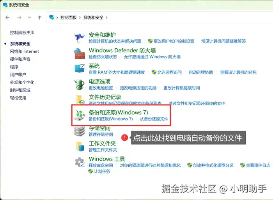Open the 系统 heading

tap(94, 66)
